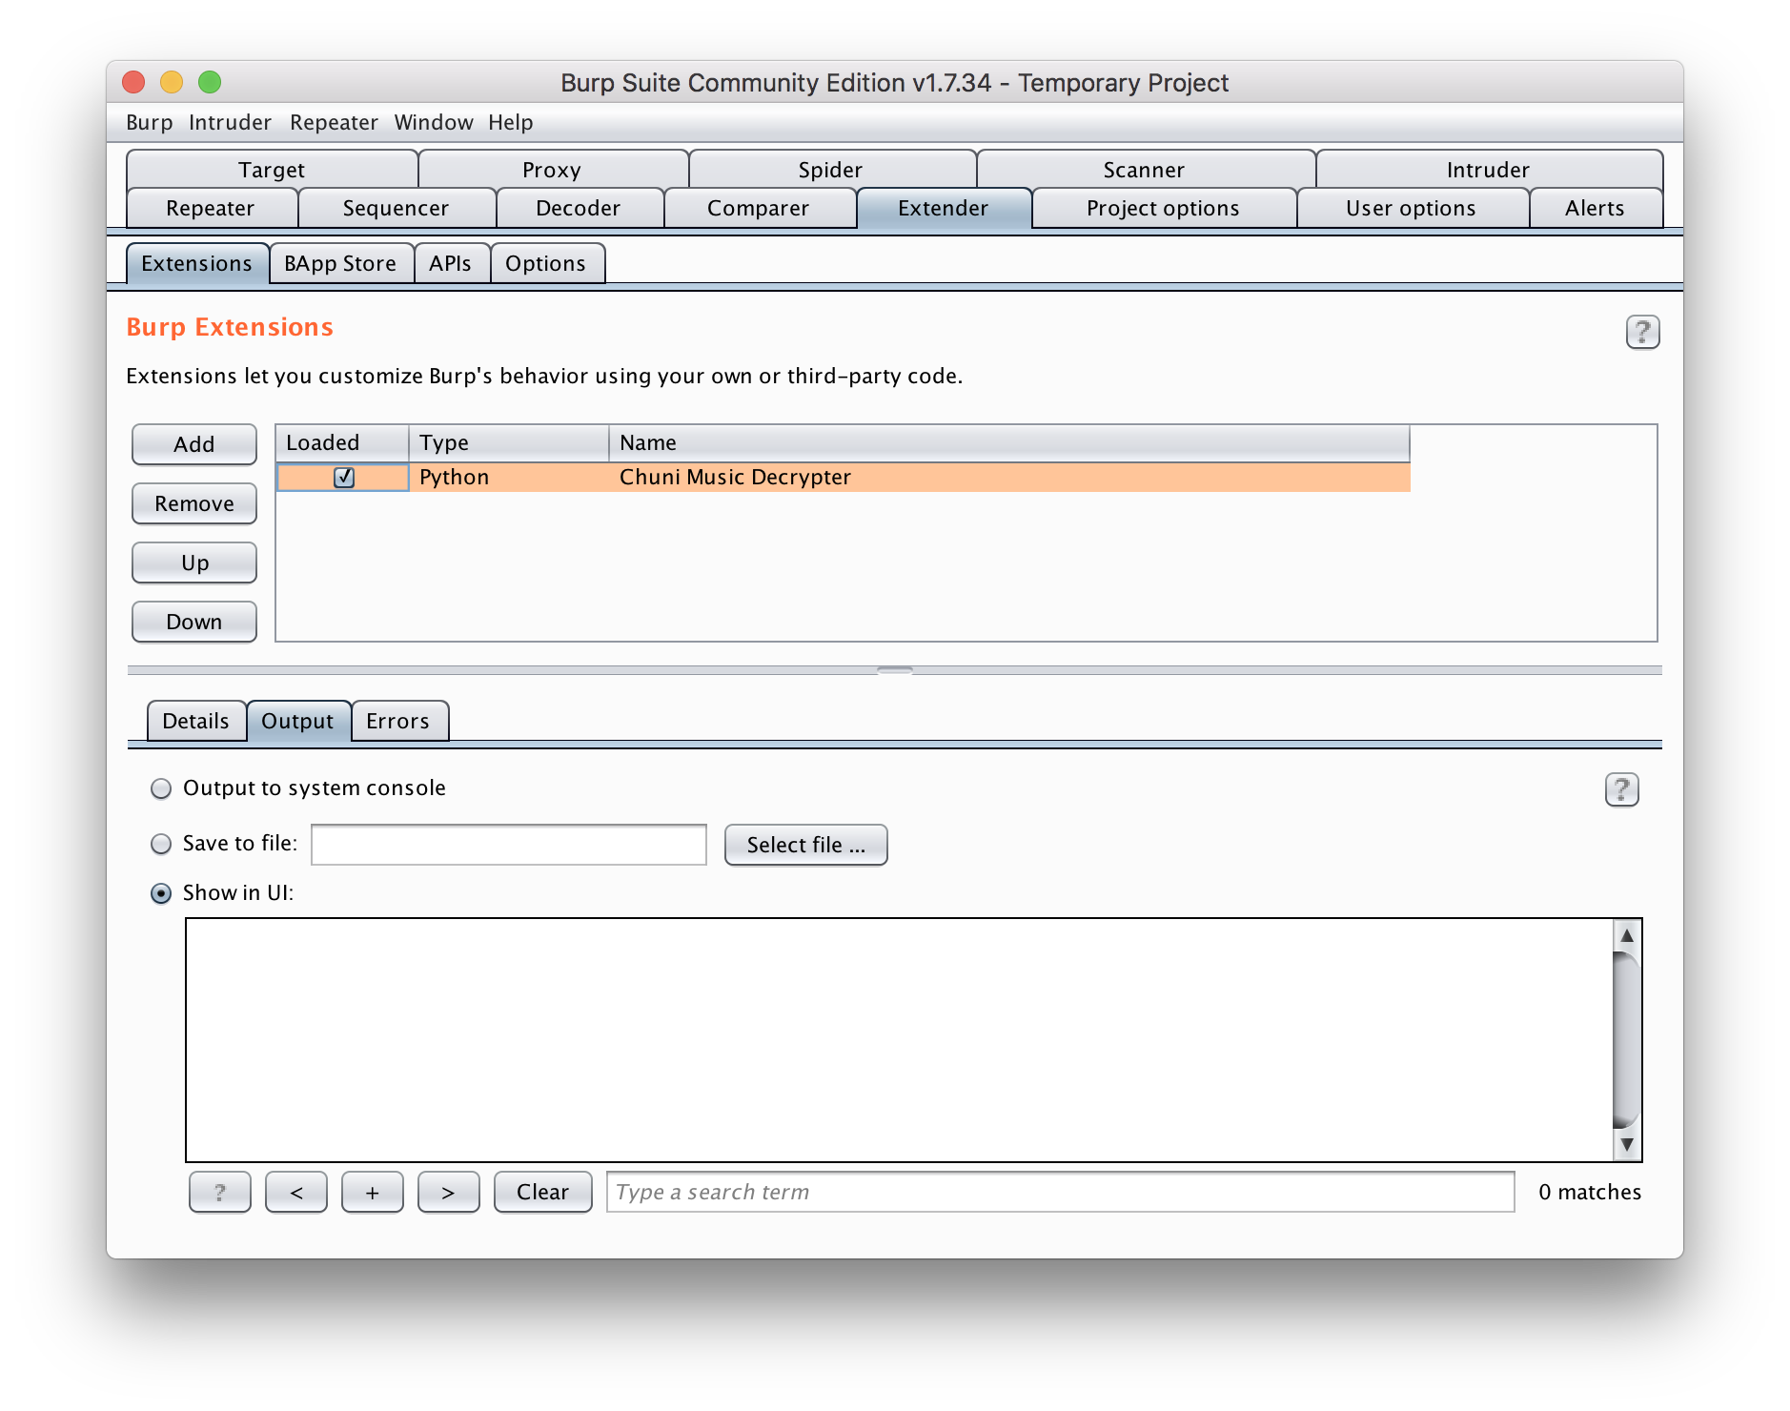Open Burp Extensions help icon
This screenshot has width=1790, height=1411.
1641,332
